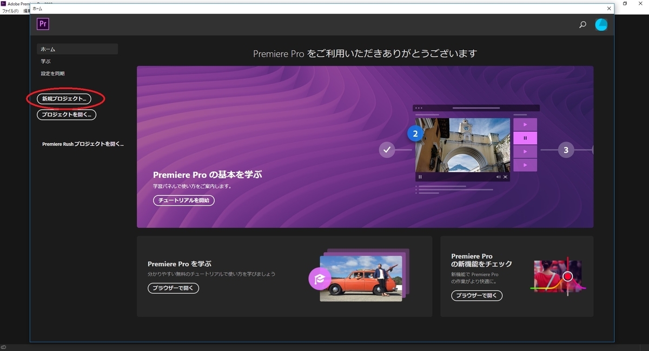Image resolution: width=649 pixels, height=351 pixels.
Task: Click the graduation cap learn icon
Action: pyautogui.click(x=320, y=279)
